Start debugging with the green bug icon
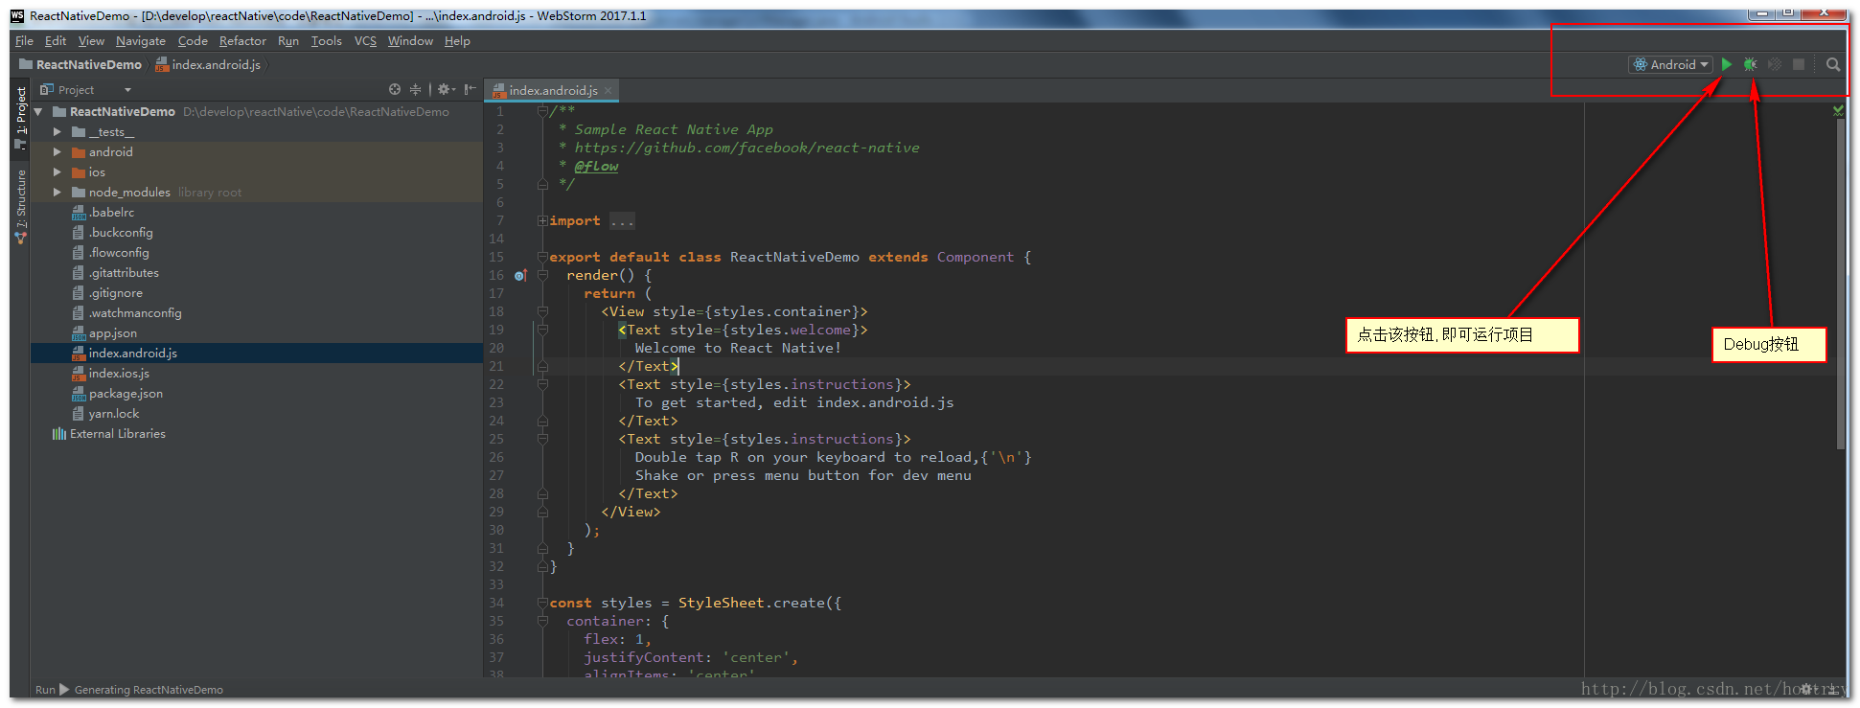The image size is (1860, 708). pos(1751,64)
